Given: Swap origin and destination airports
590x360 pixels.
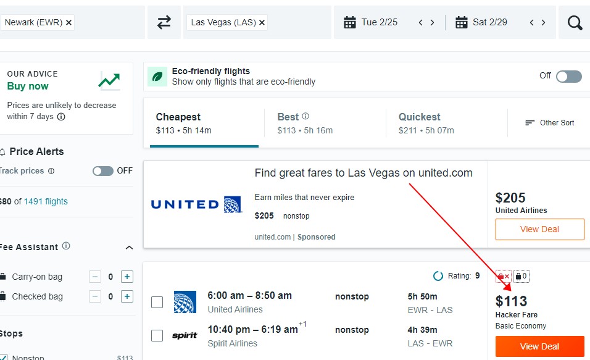Looking at the screenshot, I should [x=164, y=23].
